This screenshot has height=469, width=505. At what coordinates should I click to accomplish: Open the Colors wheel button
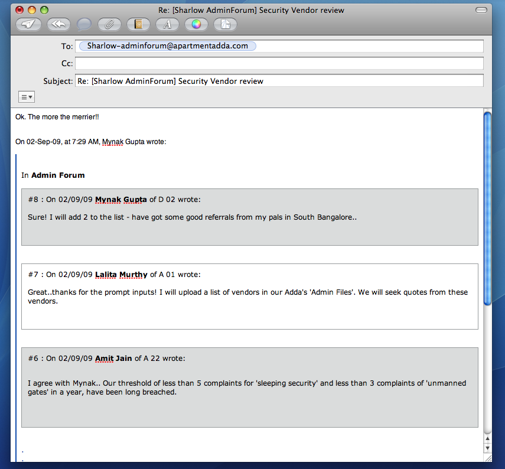point(197,24)
